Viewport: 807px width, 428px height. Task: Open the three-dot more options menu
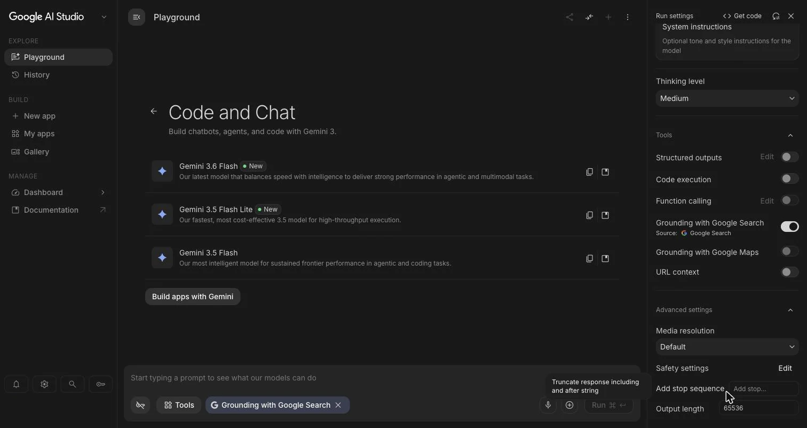click(x=628, y=17)
